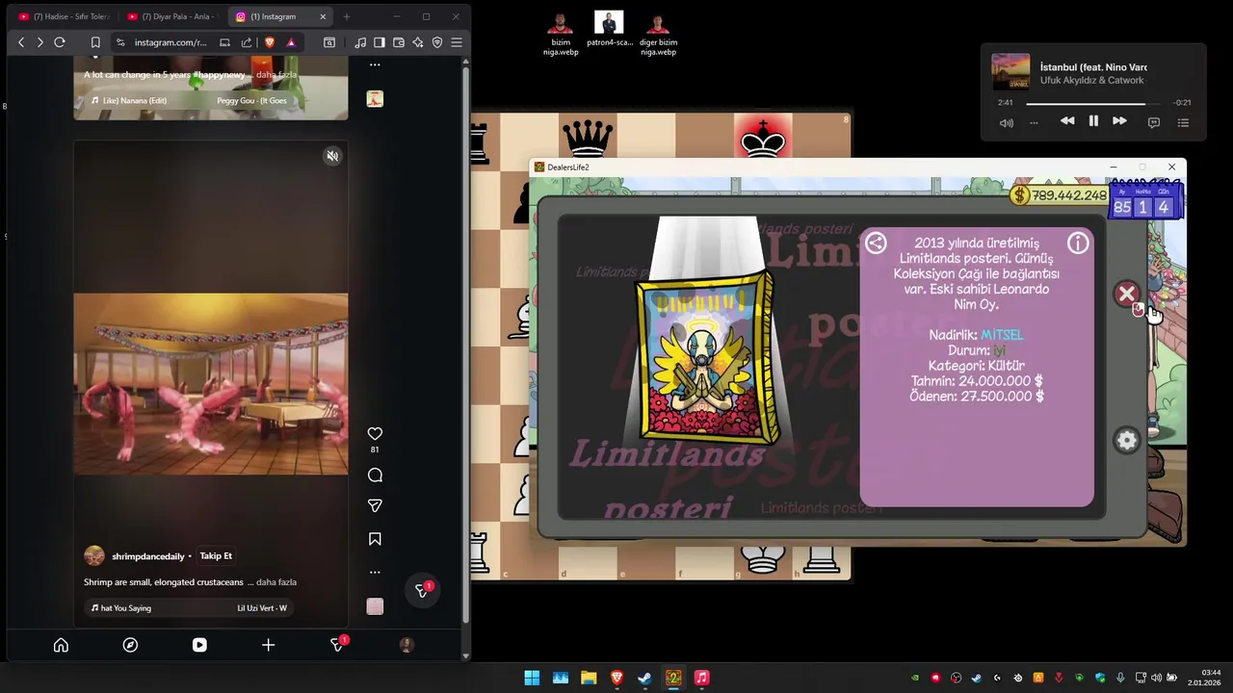Viewport: 1233px width, 693px height.
Task: Bookmark this page in the browser toolbar
Action: [x=95, y=42]
